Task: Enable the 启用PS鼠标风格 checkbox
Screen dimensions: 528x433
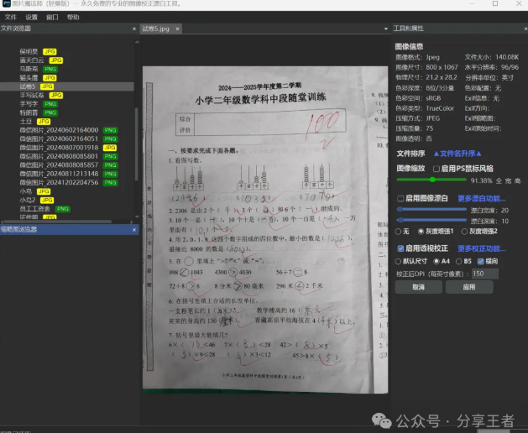Action: 436,169
